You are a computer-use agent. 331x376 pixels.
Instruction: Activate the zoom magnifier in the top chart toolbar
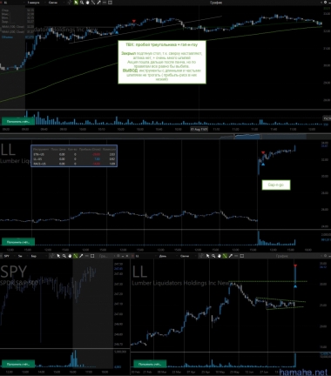coord(82,3)
